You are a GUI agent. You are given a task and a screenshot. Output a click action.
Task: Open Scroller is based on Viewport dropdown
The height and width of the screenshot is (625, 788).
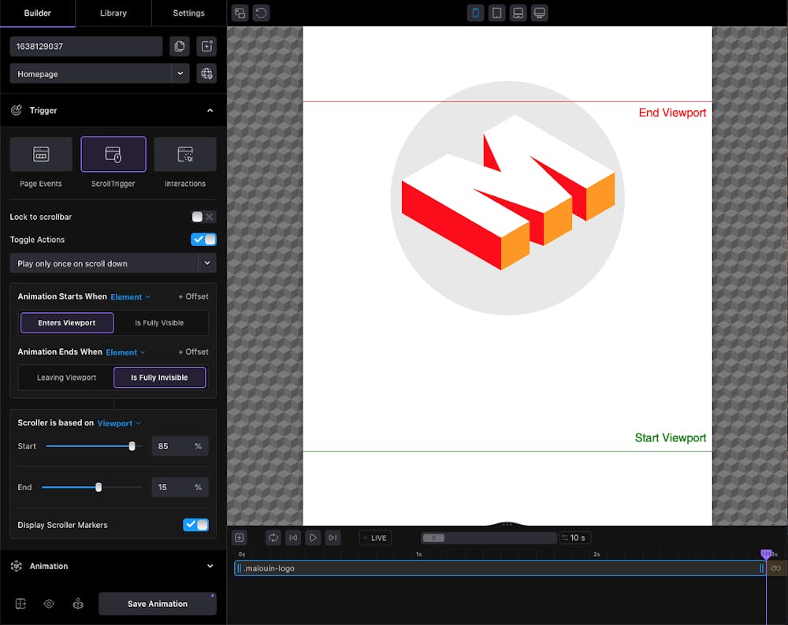[x=119, y=423]
